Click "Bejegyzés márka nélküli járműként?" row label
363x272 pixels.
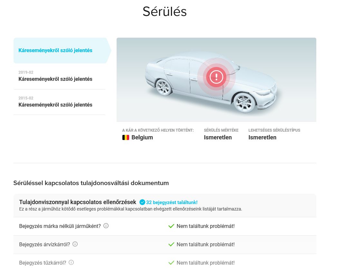pos(60,226)
